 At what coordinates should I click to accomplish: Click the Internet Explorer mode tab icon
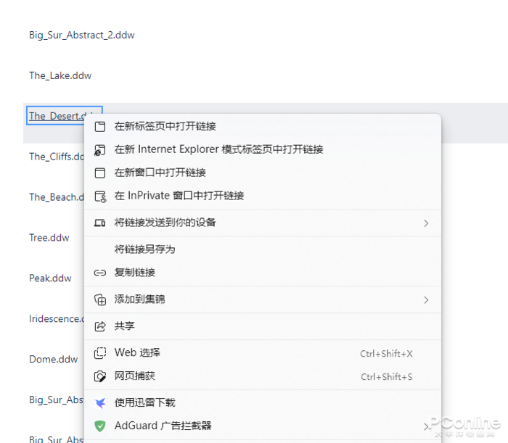point(100,149)
